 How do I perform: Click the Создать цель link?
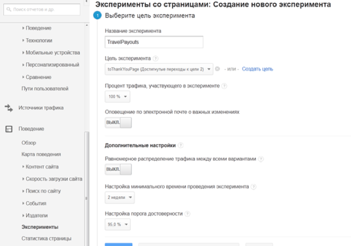coord(257,69)
